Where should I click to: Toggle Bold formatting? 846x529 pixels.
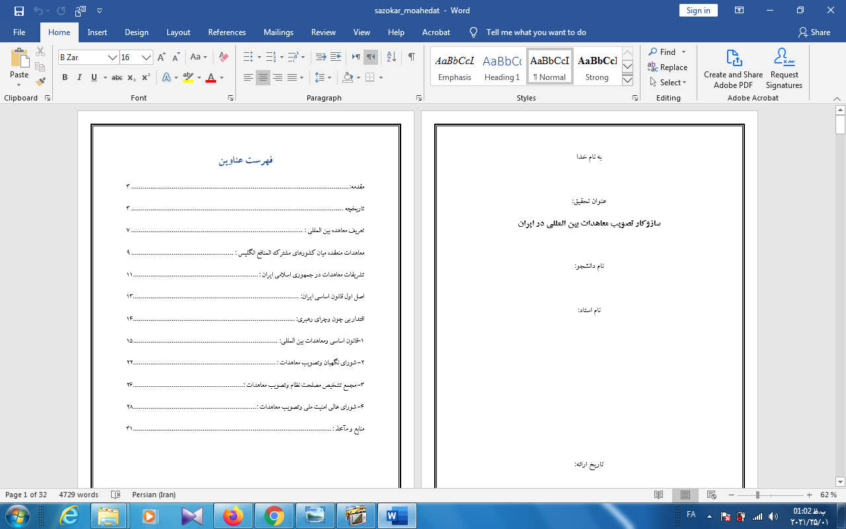tap(65, 77)
